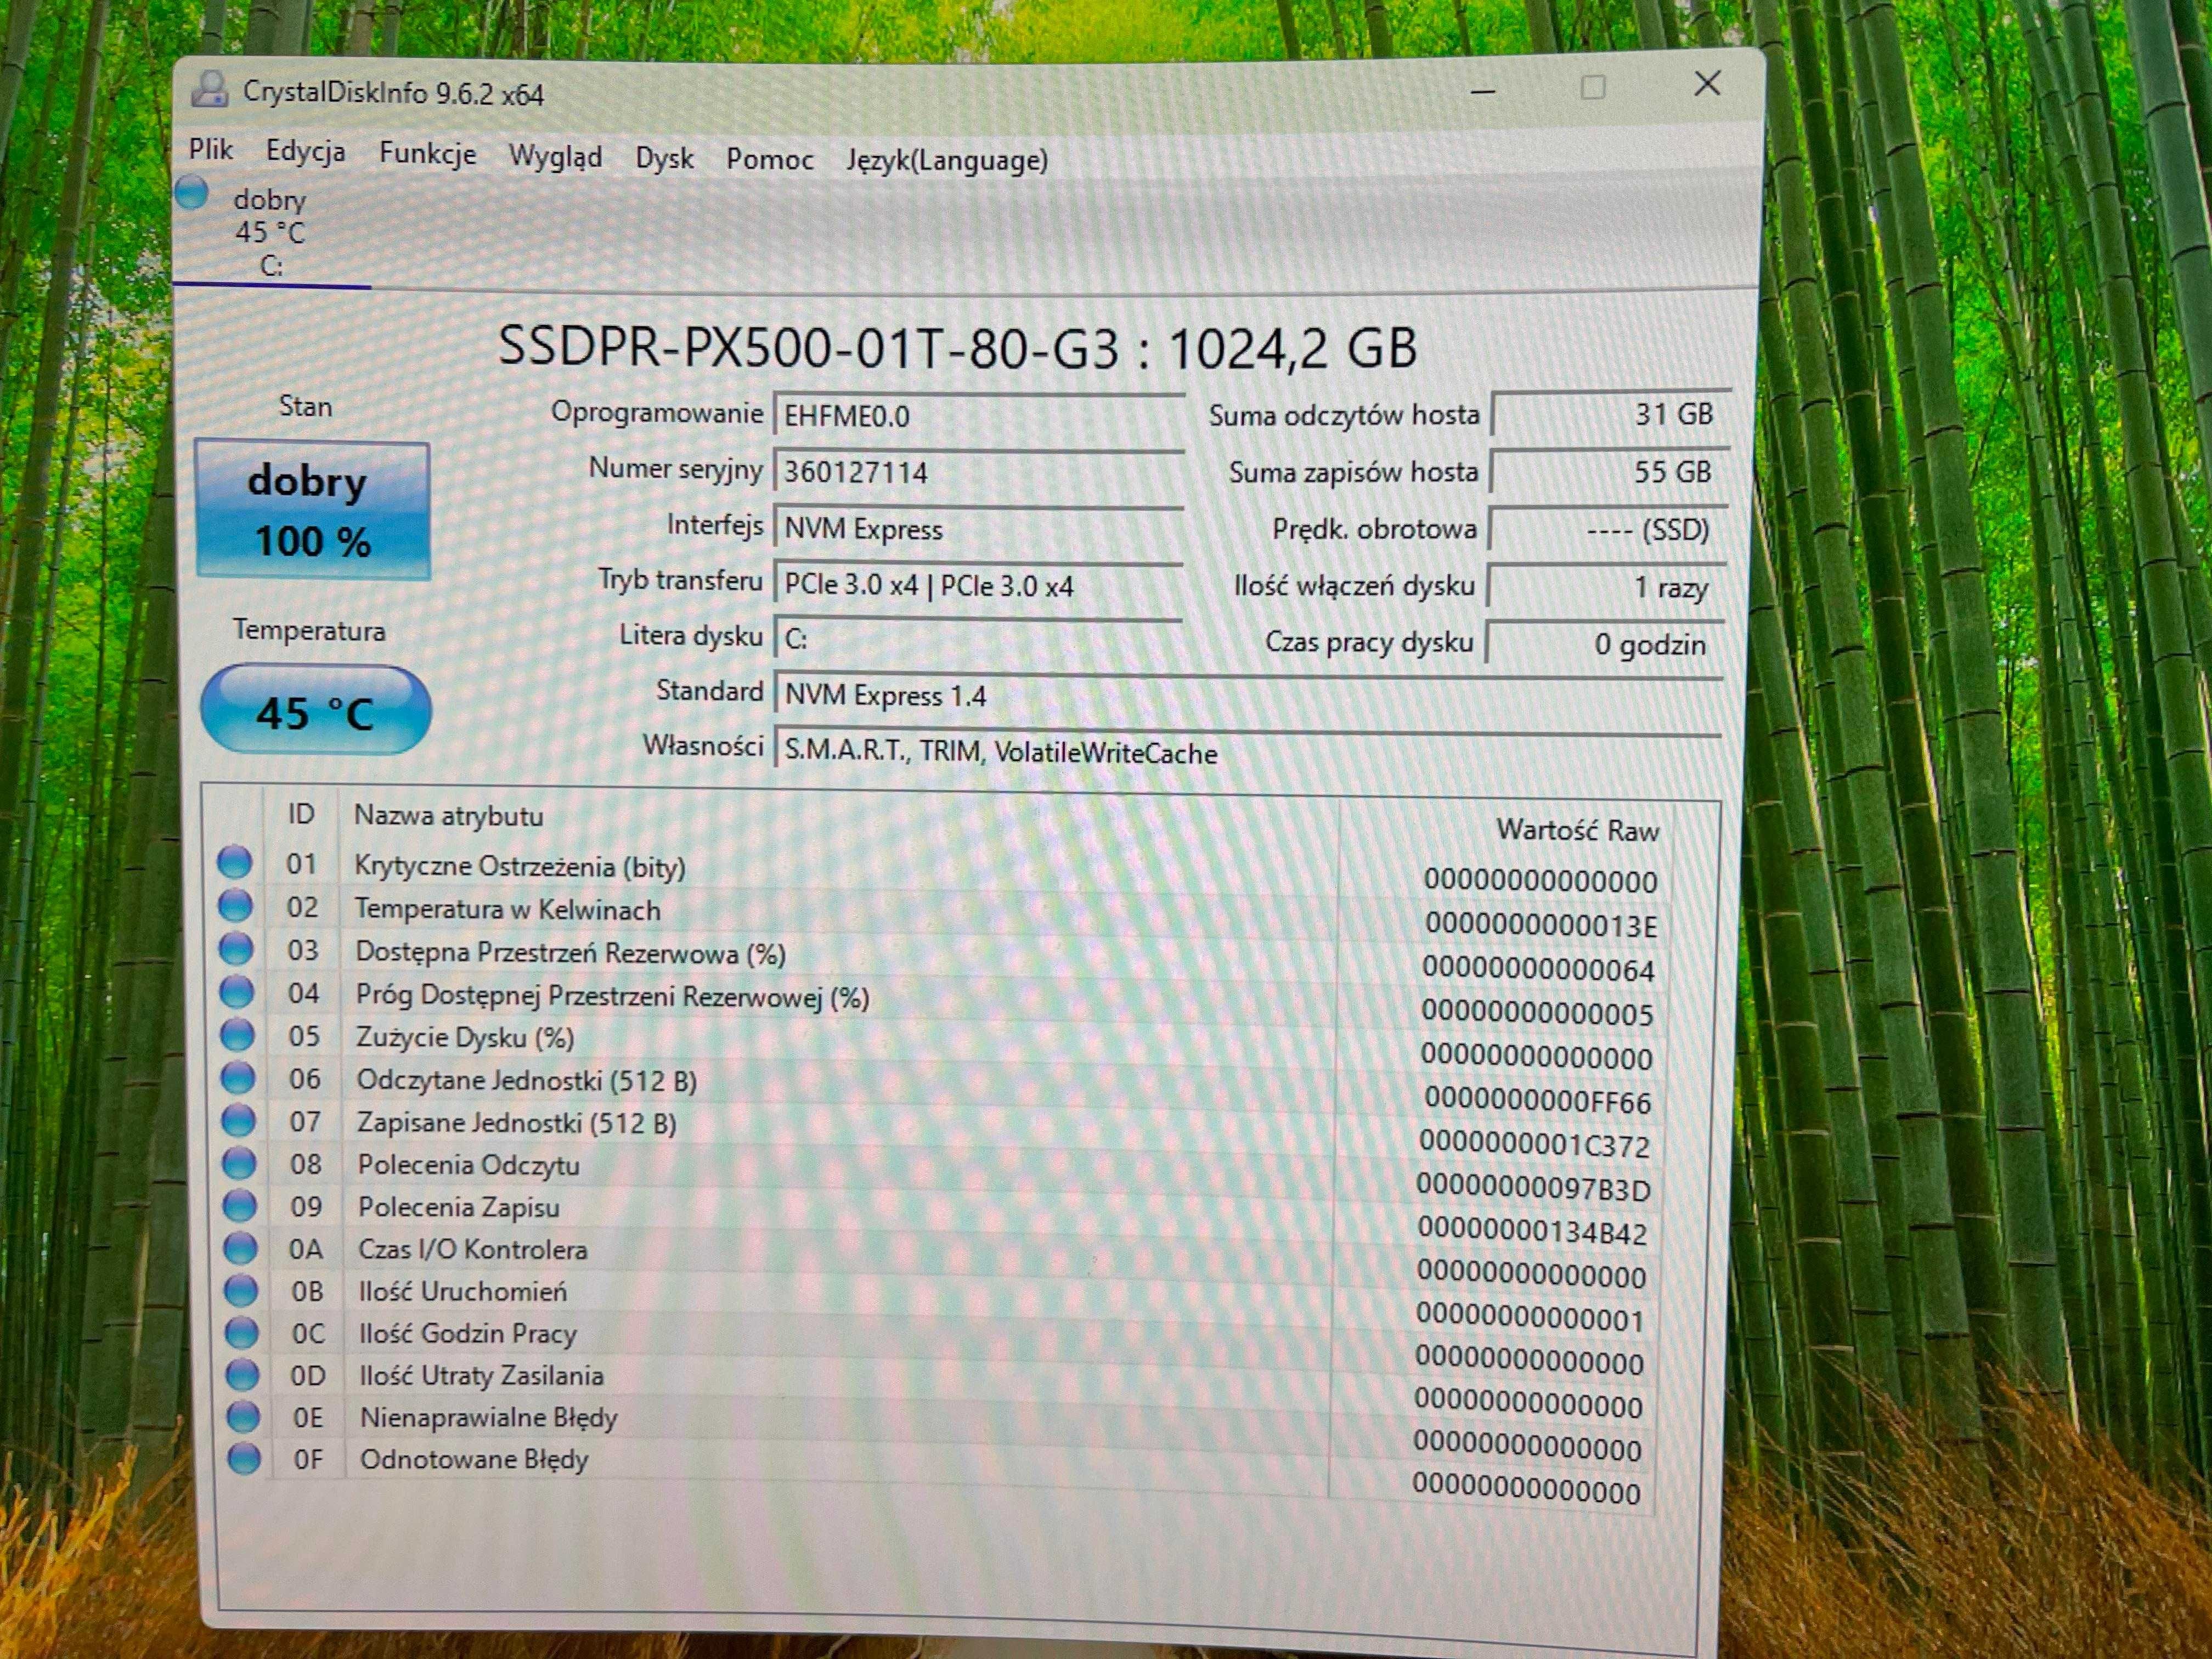This screenshot has height=1659, width=2212.
Task: Click the ID cell 0F
Action: [x=308, y=1459]
